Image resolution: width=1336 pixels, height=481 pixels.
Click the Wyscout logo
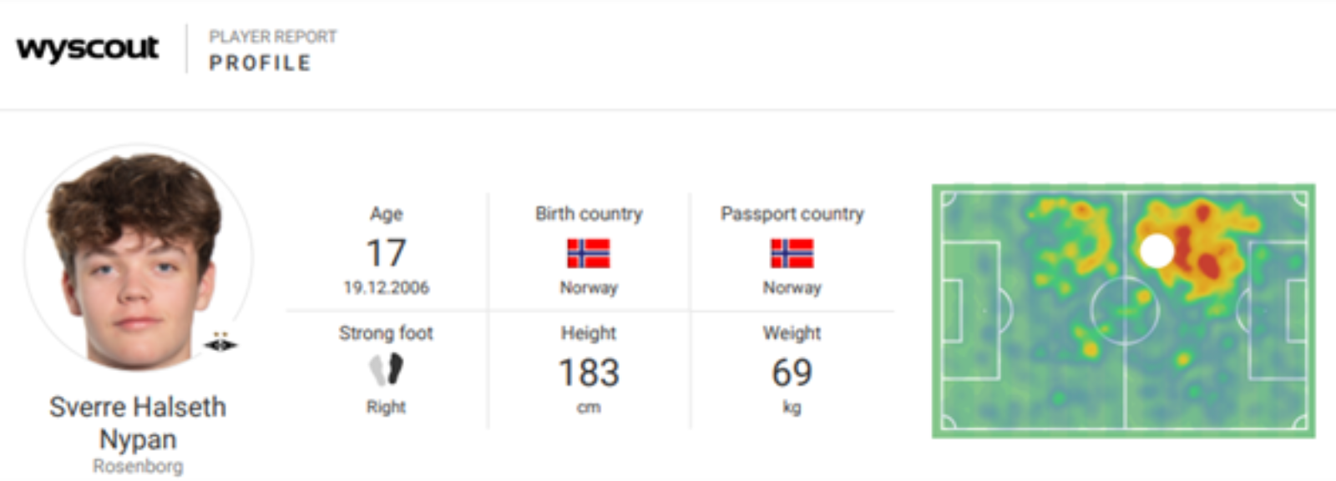point(87,48)
